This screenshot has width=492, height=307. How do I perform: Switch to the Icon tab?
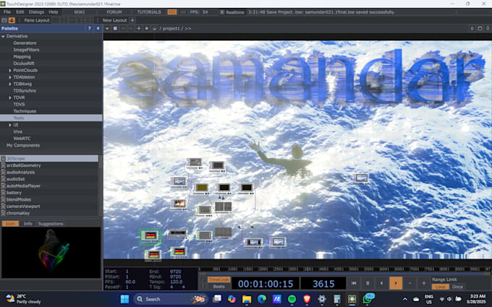[10, 224]
